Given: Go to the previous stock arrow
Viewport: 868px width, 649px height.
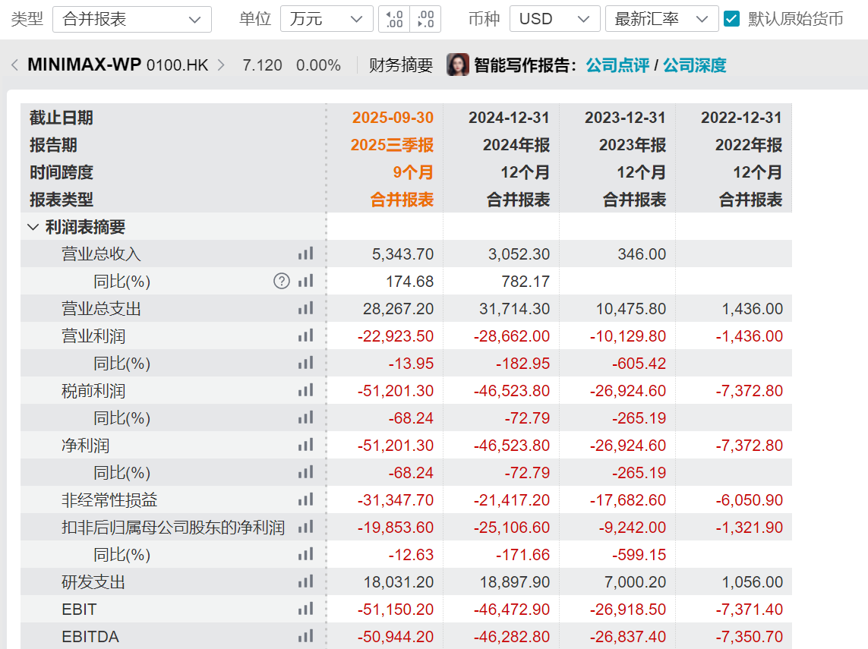Looking at the screenshot, I should point(14,65).
